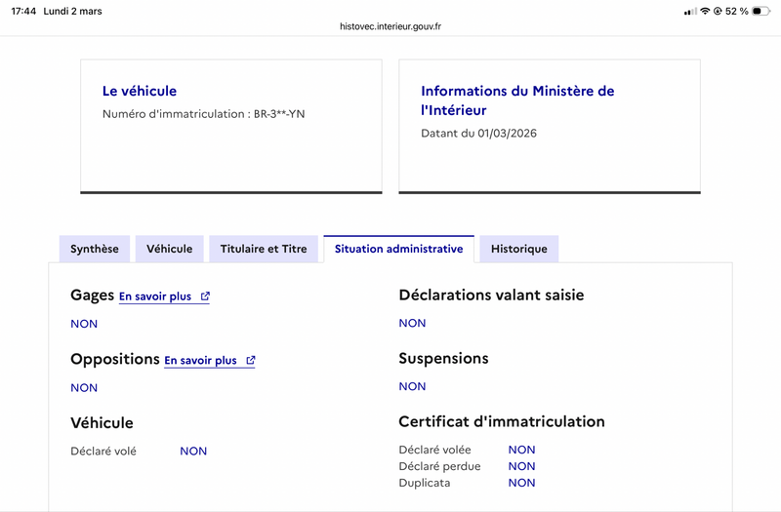Image resolution: width=781 pixels, height=512 pixels.
Task: Tap the histovec.interieur.gouv.fr address bar
Action: (390, 26)
